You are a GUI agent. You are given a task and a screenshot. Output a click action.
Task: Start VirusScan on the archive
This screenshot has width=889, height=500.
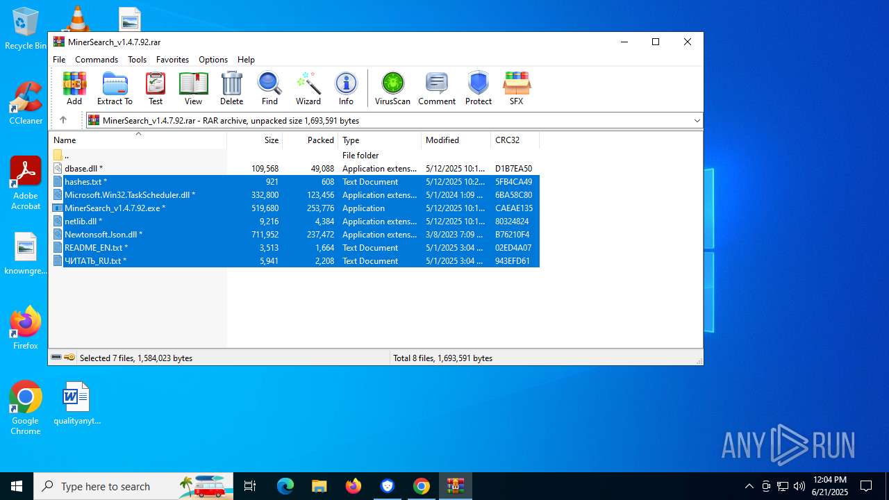click(392, 88)
